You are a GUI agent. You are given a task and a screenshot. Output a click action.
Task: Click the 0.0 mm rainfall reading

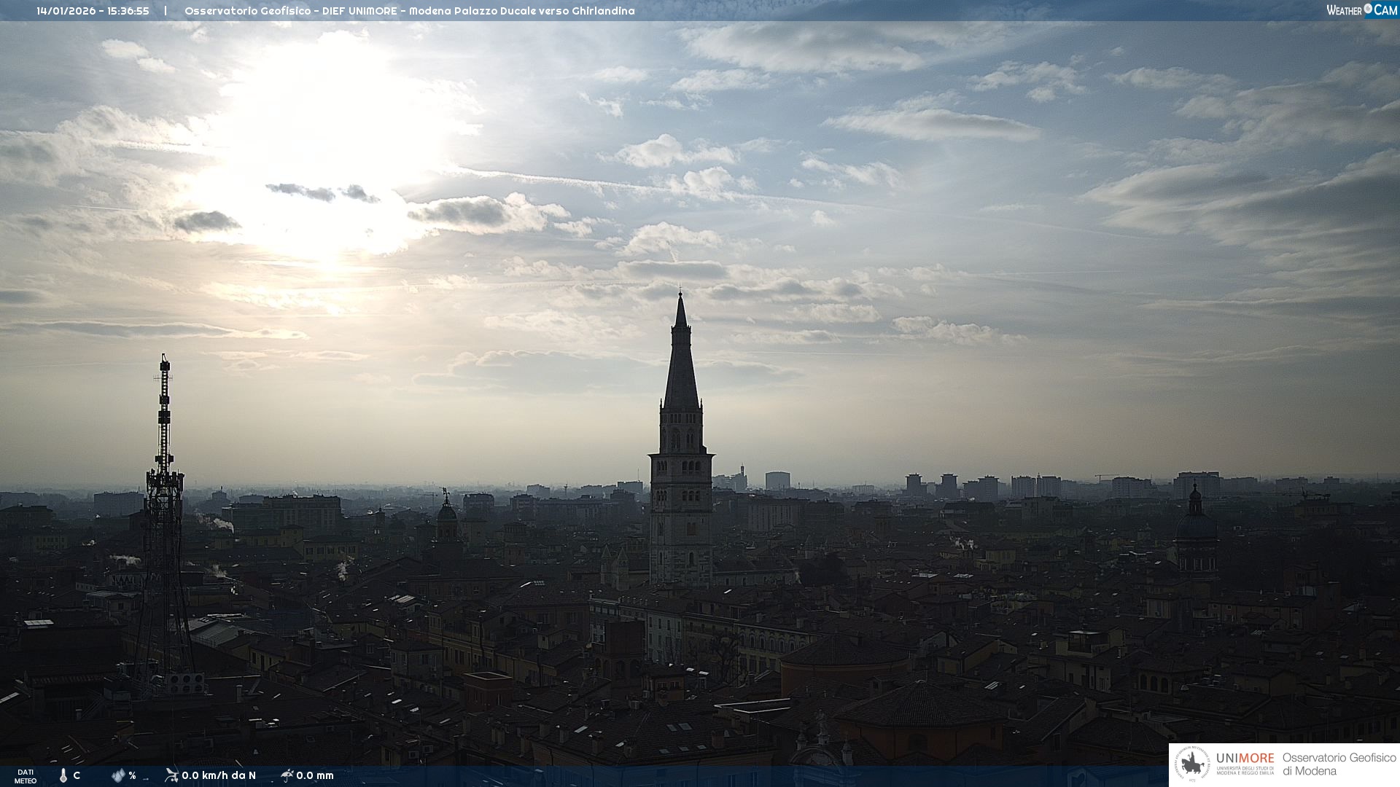(x=315, y=775)
